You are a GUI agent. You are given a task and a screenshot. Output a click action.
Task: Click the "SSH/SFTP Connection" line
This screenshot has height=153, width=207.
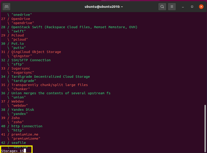click(31, 60)
